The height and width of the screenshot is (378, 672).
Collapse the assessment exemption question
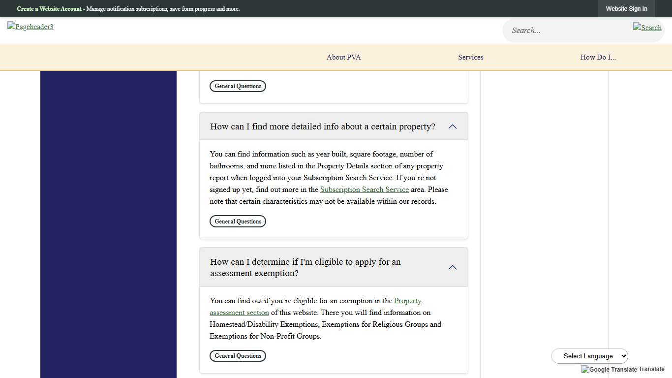(452, 267)
